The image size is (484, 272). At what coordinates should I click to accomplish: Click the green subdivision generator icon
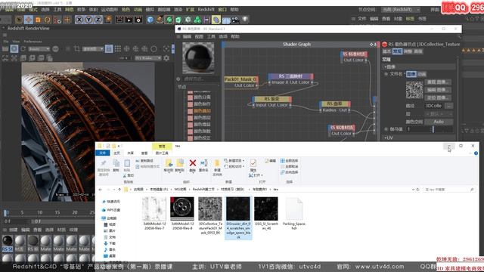[169, 20]
